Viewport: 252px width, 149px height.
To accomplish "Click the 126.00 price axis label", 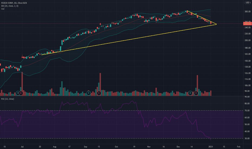I will (x=247, y=73).
